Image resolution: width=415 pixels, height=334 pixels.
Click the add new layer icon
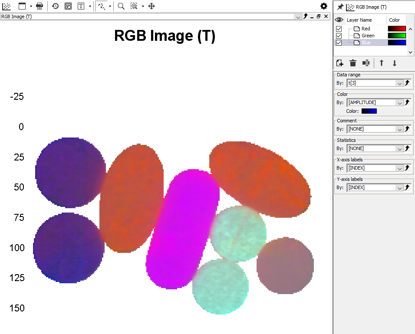(x=340, y=63)
